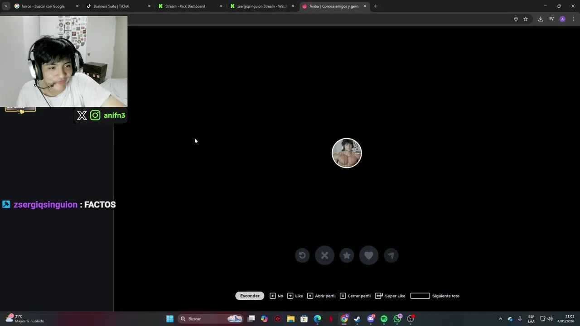This screenshot has width=580, height=326.
Task: Close the zsergiqsinguion Stream tab
Action: pos(293,6)
